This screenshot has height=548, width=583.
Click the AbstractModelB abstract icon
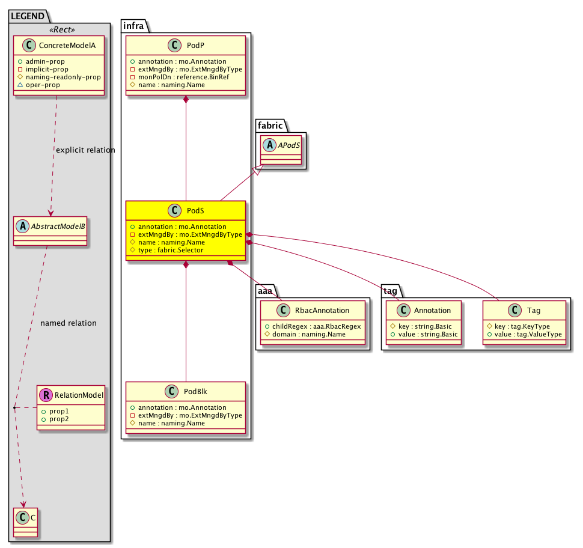click(23, 227)
